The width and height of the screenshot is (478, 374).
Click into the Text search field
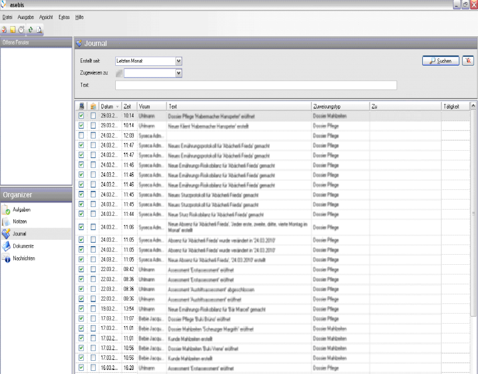tap(255, 85)
